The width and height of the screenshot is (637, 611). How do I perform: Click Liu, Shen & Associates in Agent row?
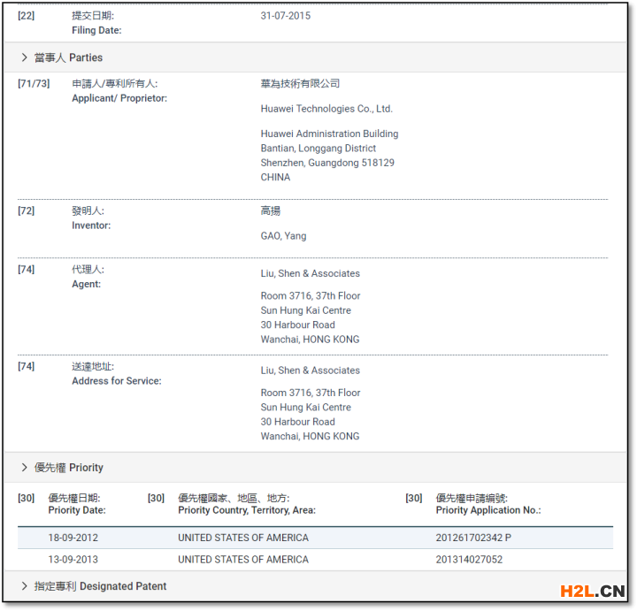[310, 273]
